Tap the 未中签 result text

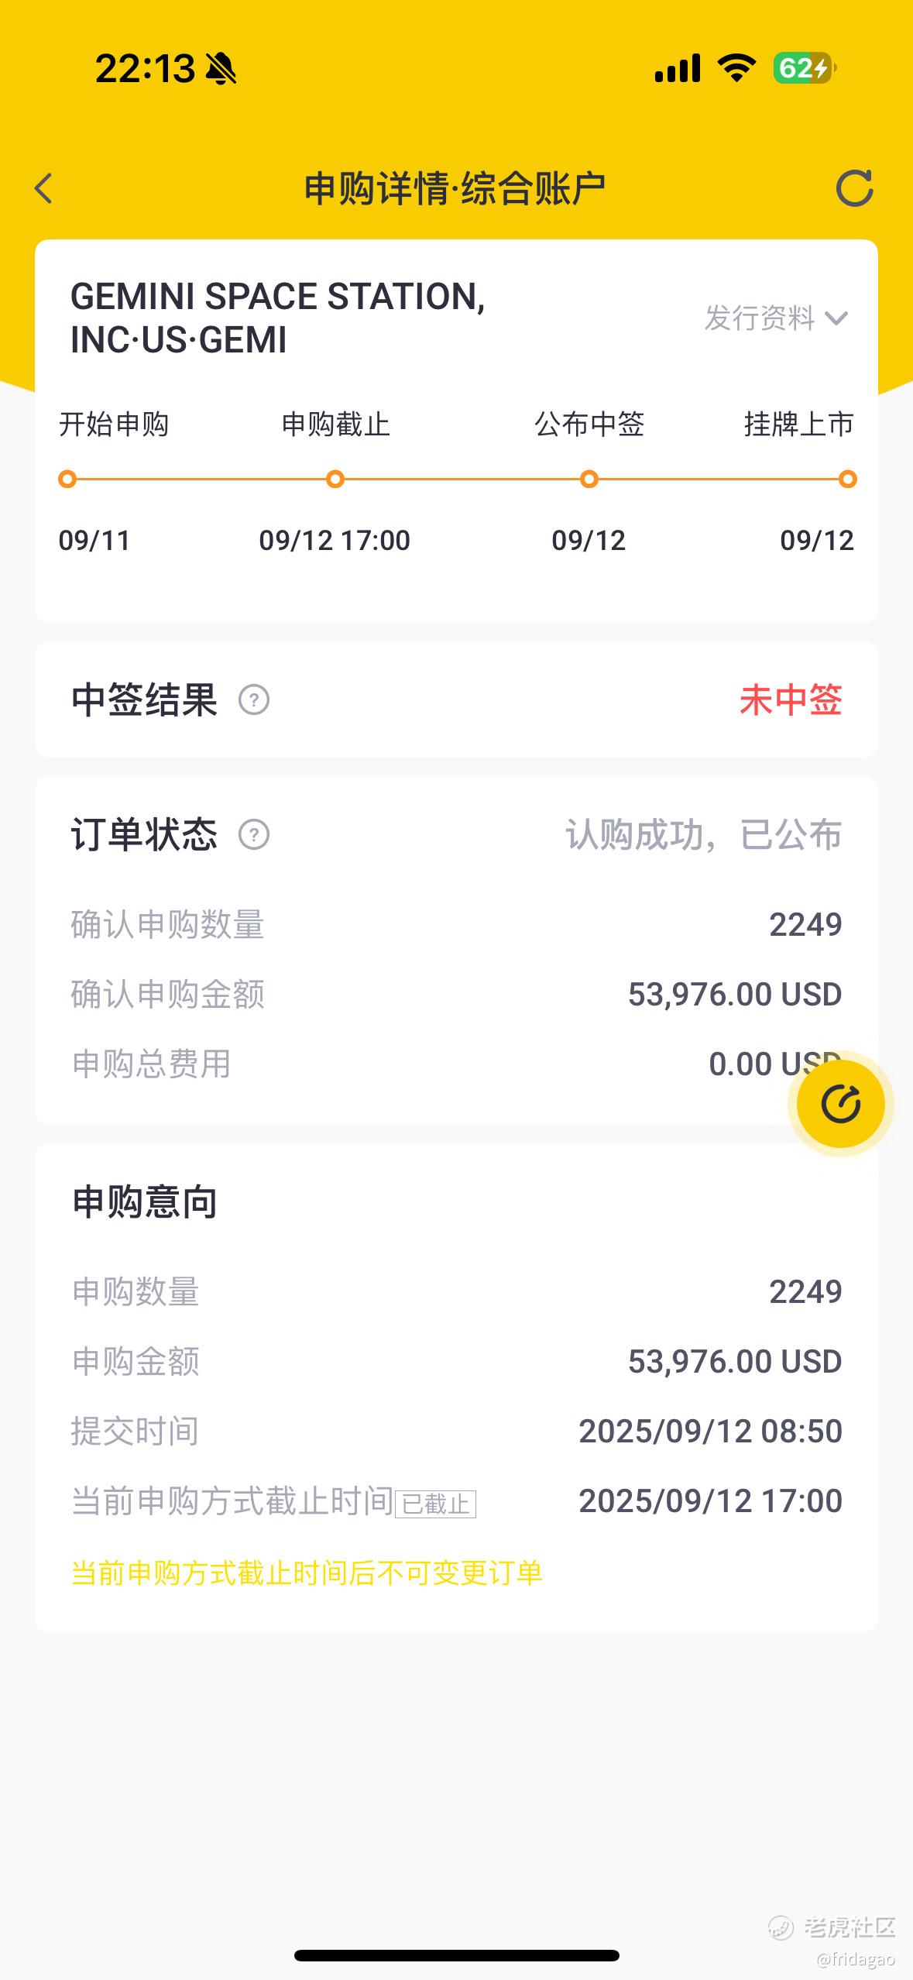(791, 700)
